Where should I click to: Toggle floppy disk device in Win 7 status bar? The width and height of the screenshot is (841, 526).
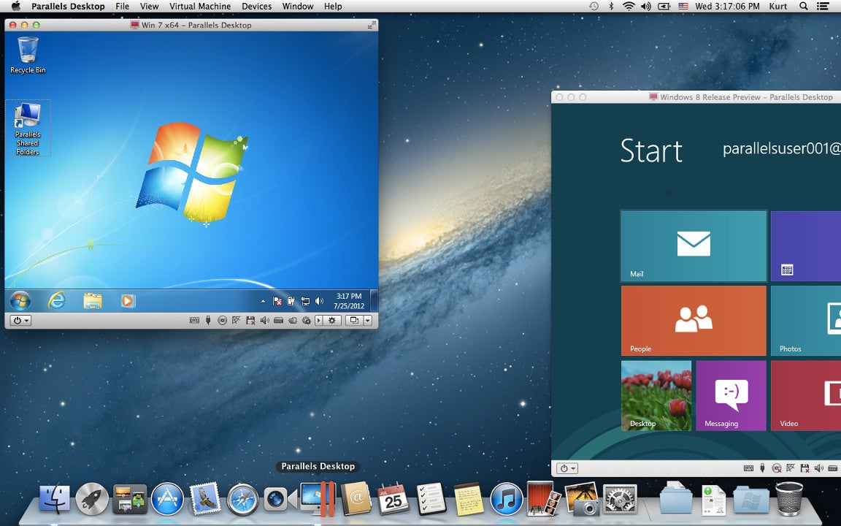pyautogui.click(x=250, y=320)
